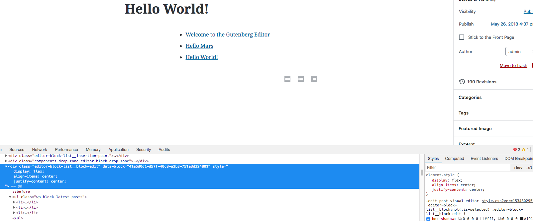The image size is (533, 221).
Task: Open shadow editor icon before the #fff value
Action: (460, 219)
